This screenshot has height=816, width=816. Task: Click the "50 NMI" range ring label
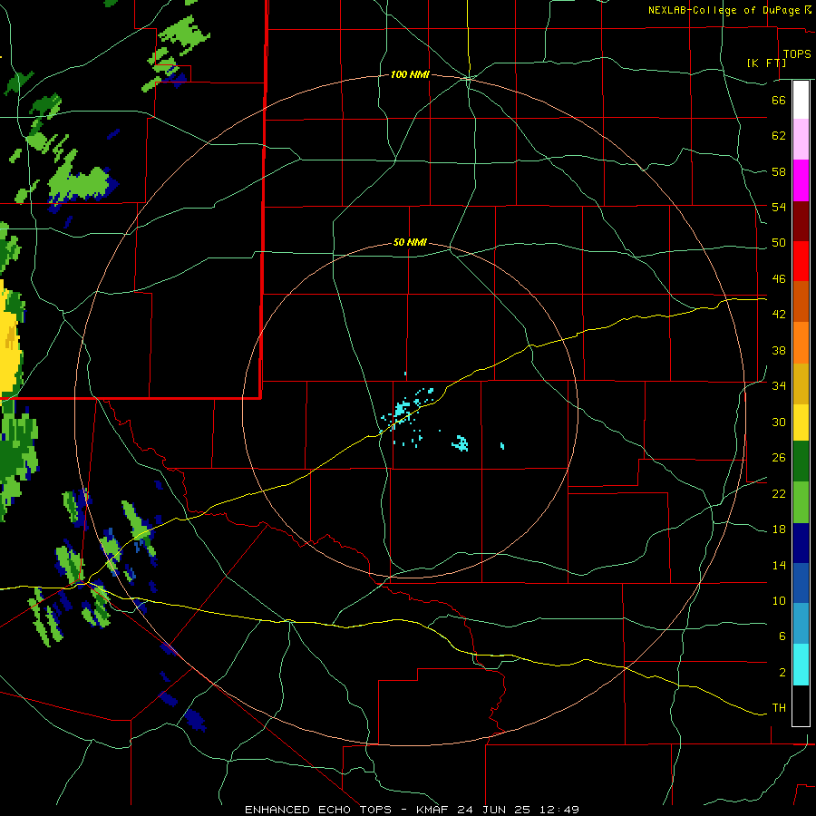coord(410,242)
